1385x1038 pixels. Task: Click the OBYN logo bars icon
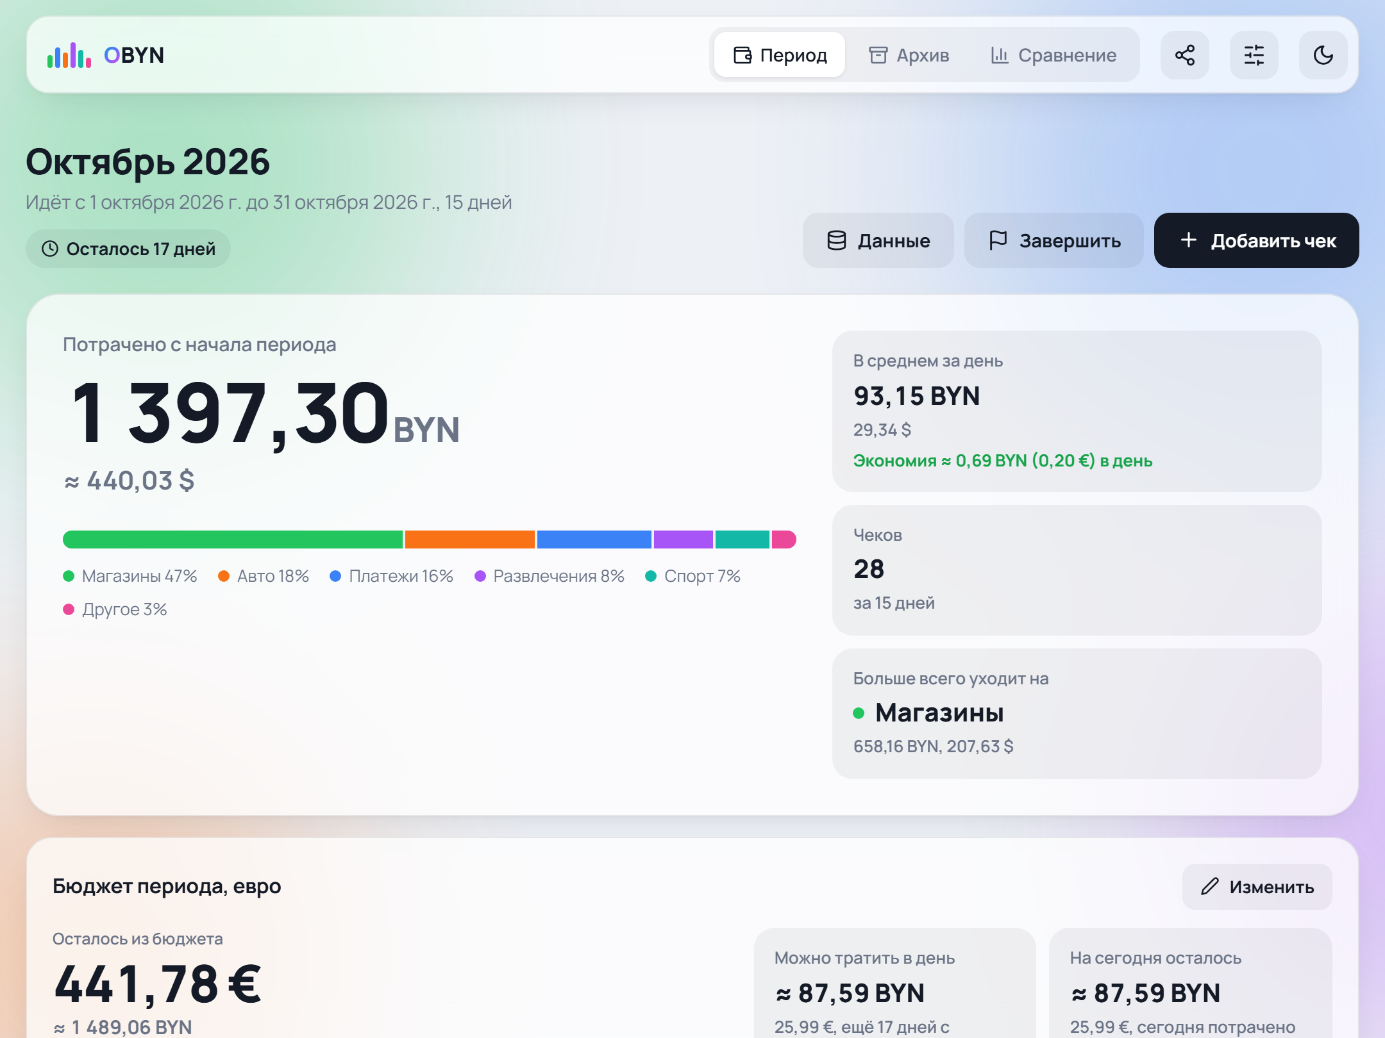point(69,55)
